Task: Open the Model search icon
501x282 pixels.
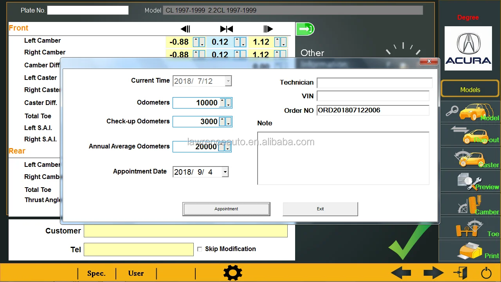Action: click(470, 112)
